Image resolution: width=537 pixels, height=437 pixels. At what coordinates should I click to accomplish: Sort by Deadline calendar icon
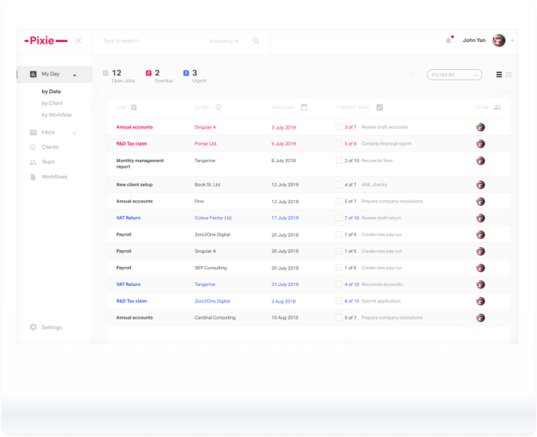pyautogui.click(x=303, y=107)
